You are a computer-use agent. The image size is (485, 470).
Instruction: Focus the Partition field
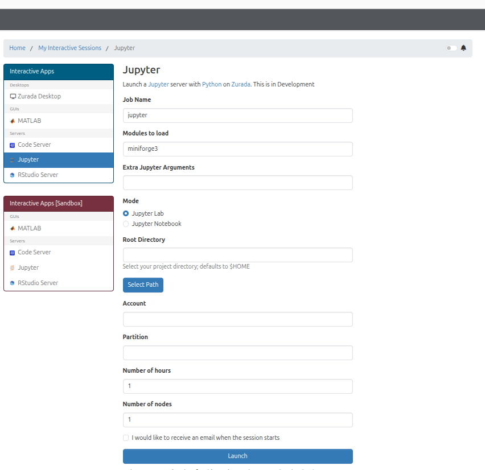click(x=237, y=353)
